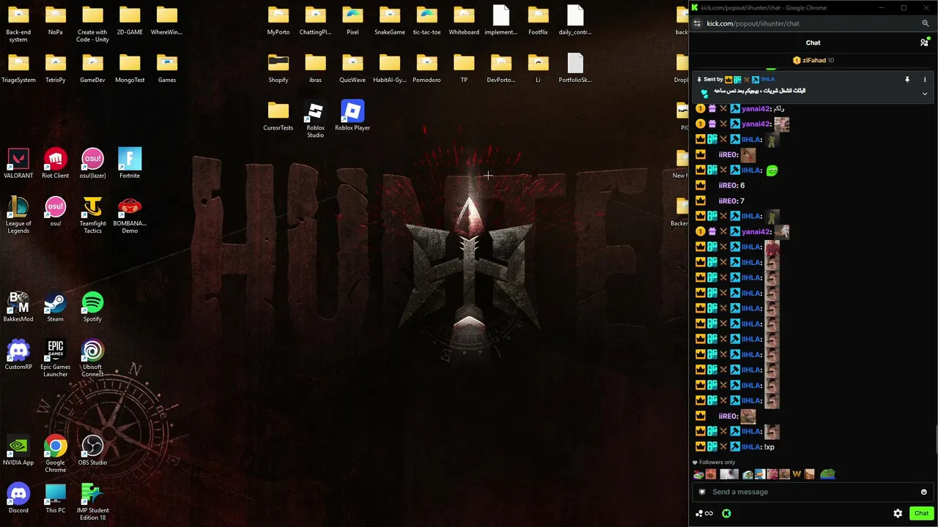Image resolution: width=938 pixels, height=527 pixels.
Task: Select the Create with Code - Unity folder
Action: click(92, 24)
